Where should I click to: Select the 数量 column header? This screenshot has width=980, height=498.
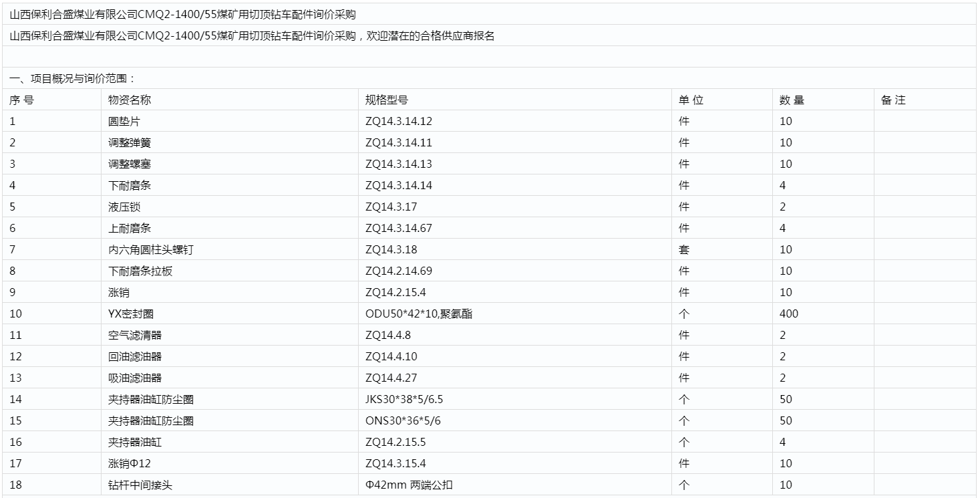click(792, 100)
